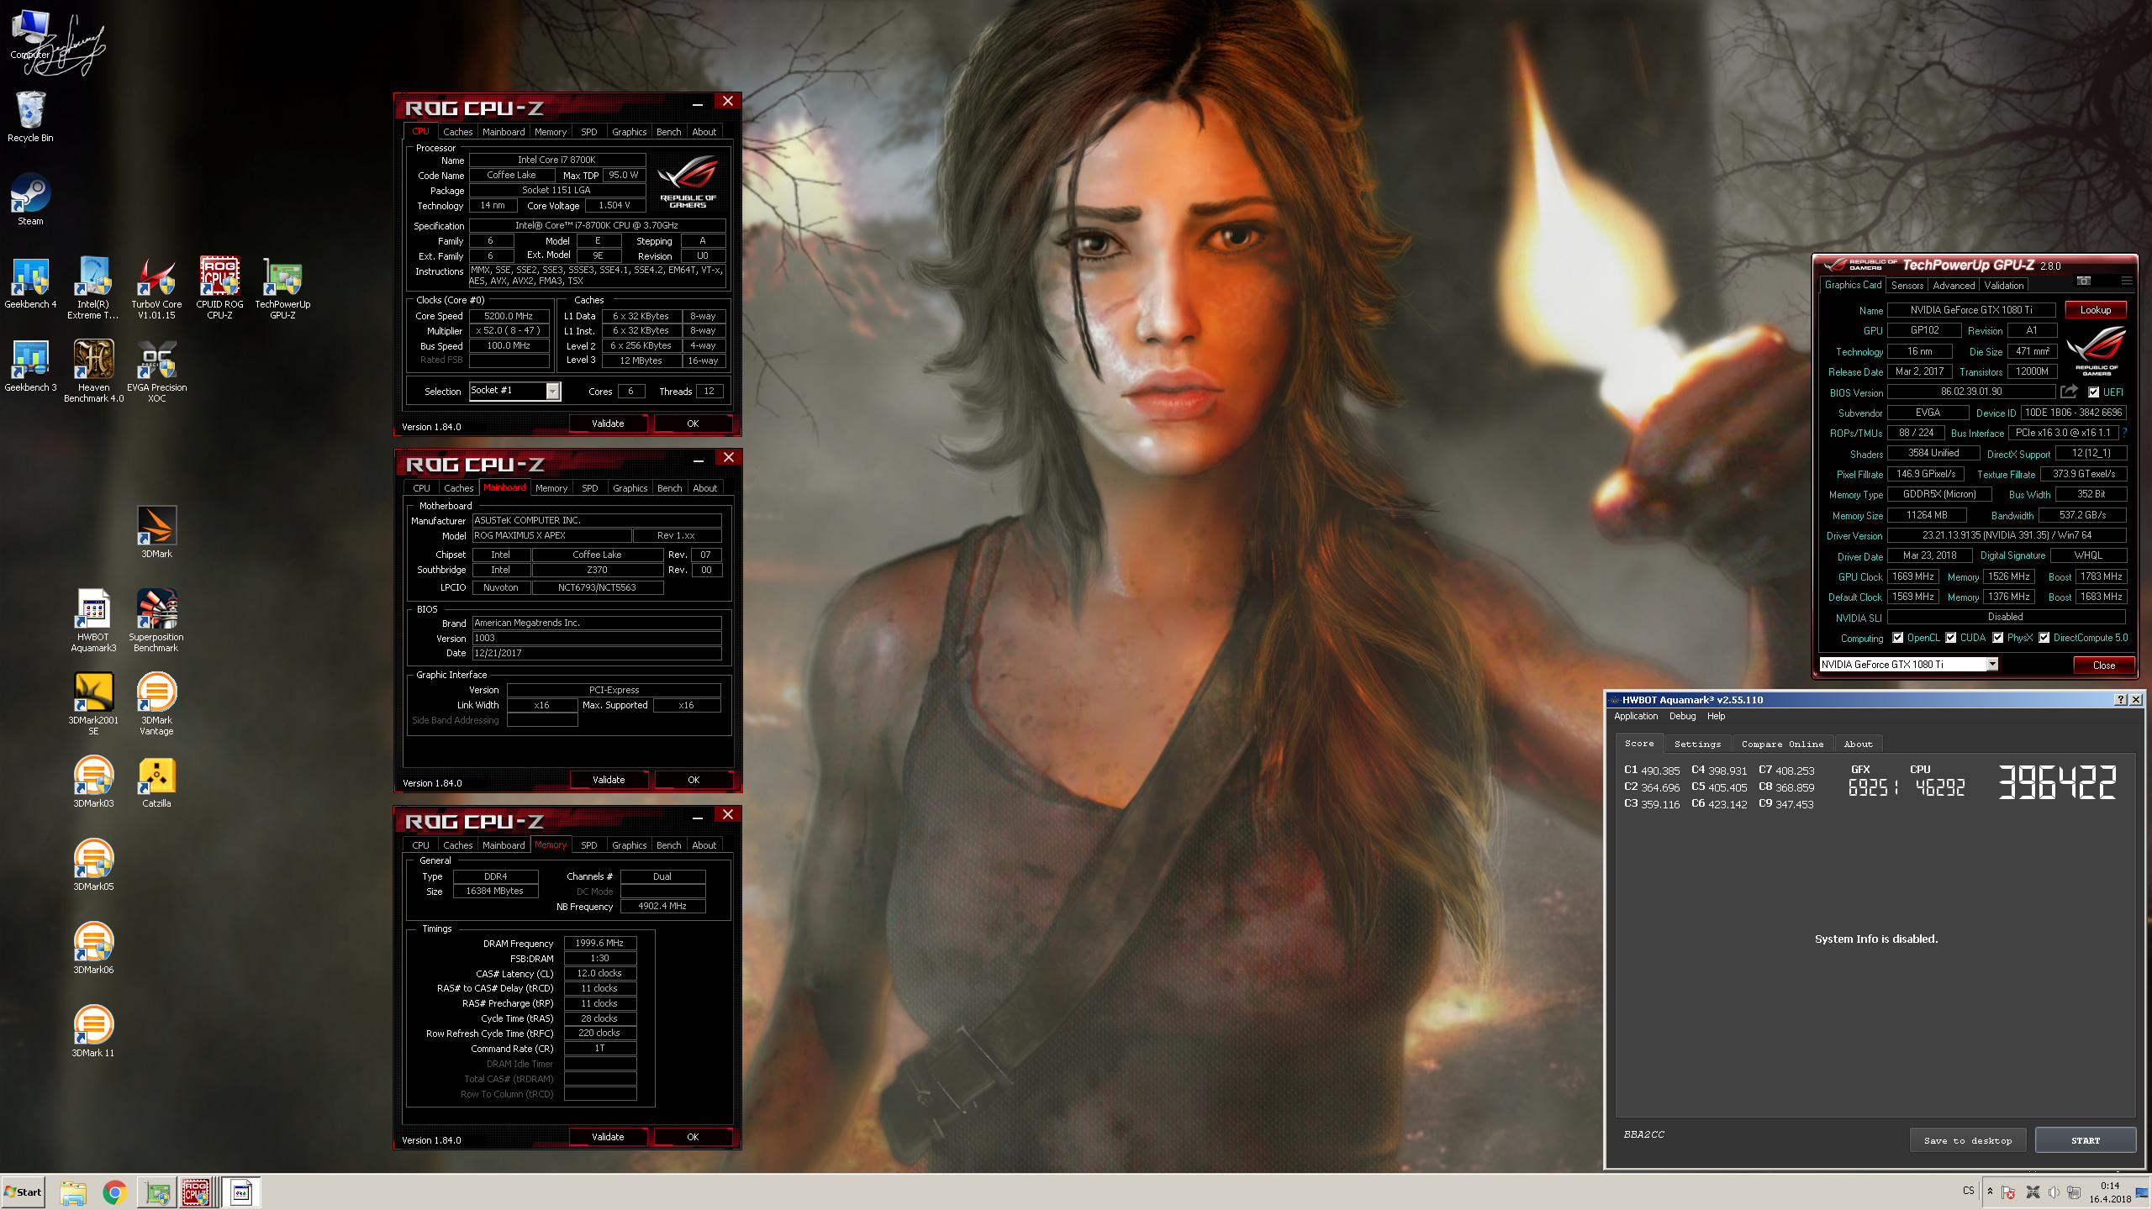The image size is (2152, 1210).
Task: Open Bench tab in the Memory CPU-Z window
Action: [669, 845]
